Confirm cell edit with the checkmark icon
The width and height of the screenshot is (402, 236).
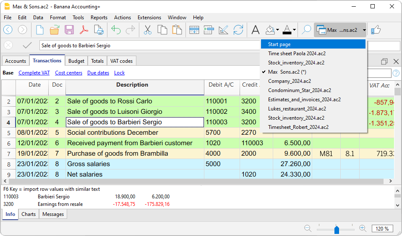27,45
